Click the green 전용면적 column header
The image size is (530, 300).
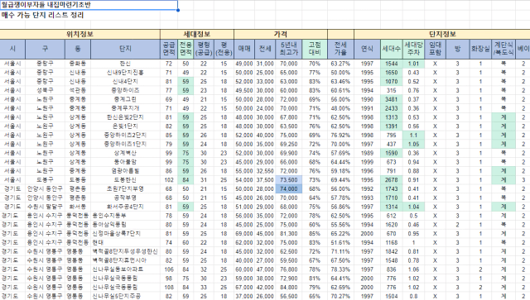point(185,49)
